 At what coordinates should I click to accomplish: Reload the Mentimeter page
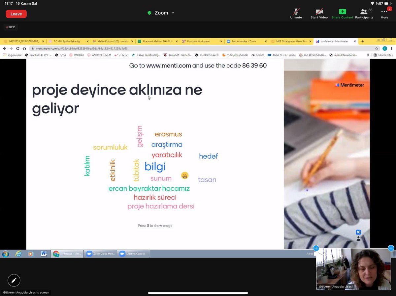pyautogui.click(x=17, y=48)
